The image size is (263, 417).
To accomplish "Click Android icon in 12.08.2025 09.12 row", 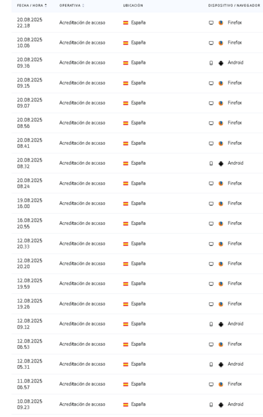I will (x=220, y=324).
